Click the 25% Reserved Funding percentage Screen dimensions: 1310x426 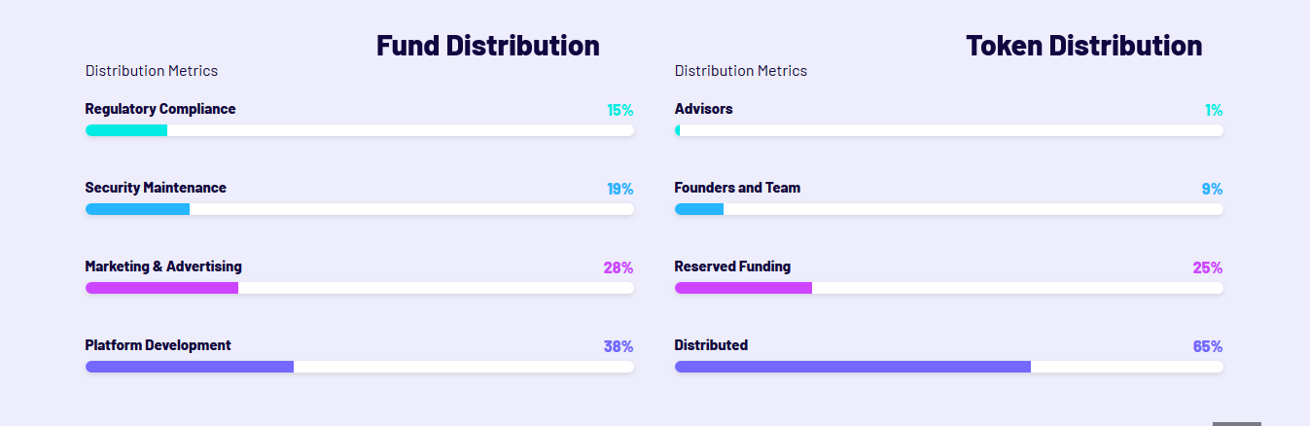[x=1207, y=267]
